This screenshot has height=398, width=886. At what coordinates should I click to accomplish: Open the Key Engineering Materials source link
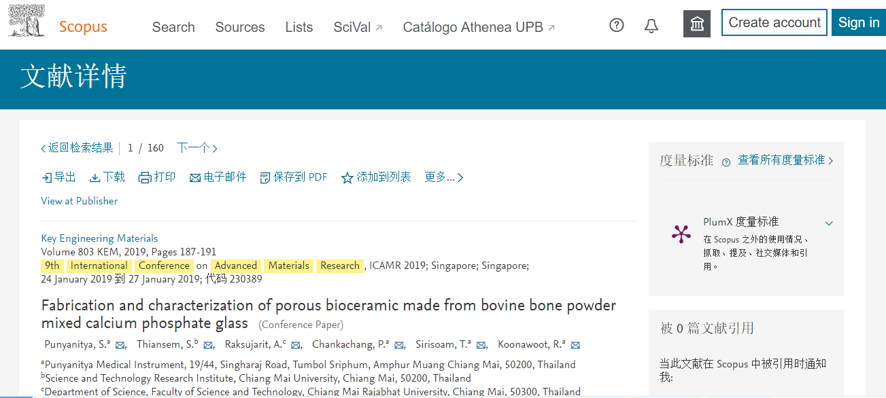tap(99, 238)
